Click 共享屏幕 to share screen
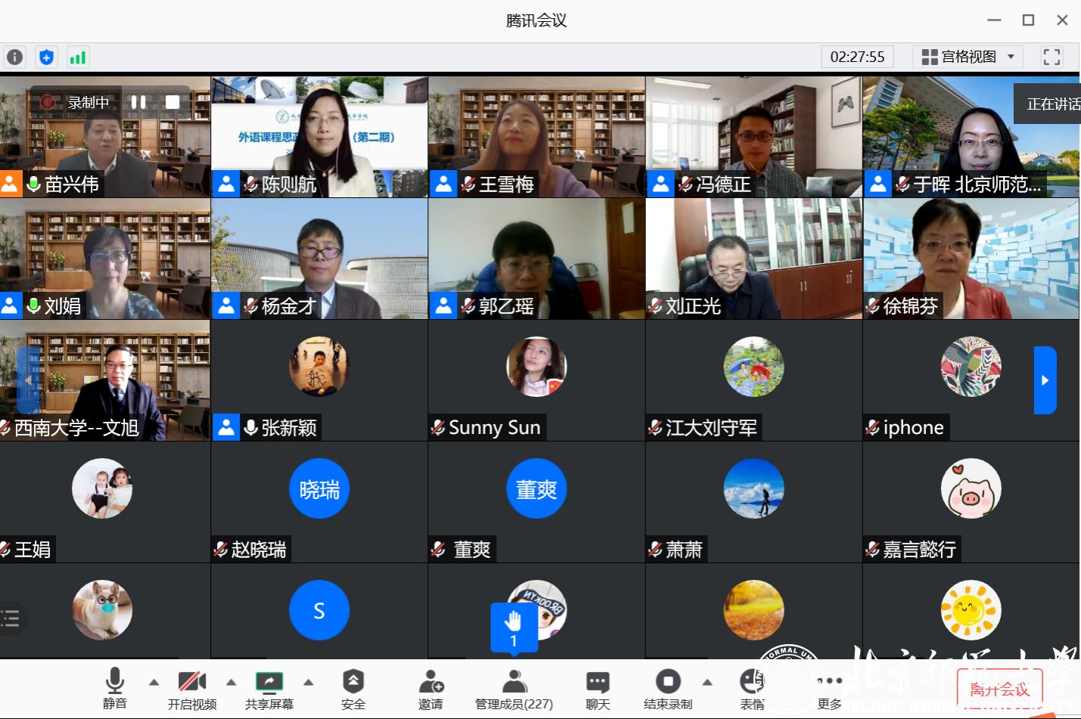This screenshot has width=1081, height=719. 269,689
